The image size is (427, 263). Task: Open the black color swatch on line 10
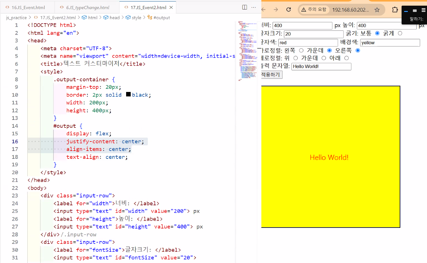click(128, 94)
